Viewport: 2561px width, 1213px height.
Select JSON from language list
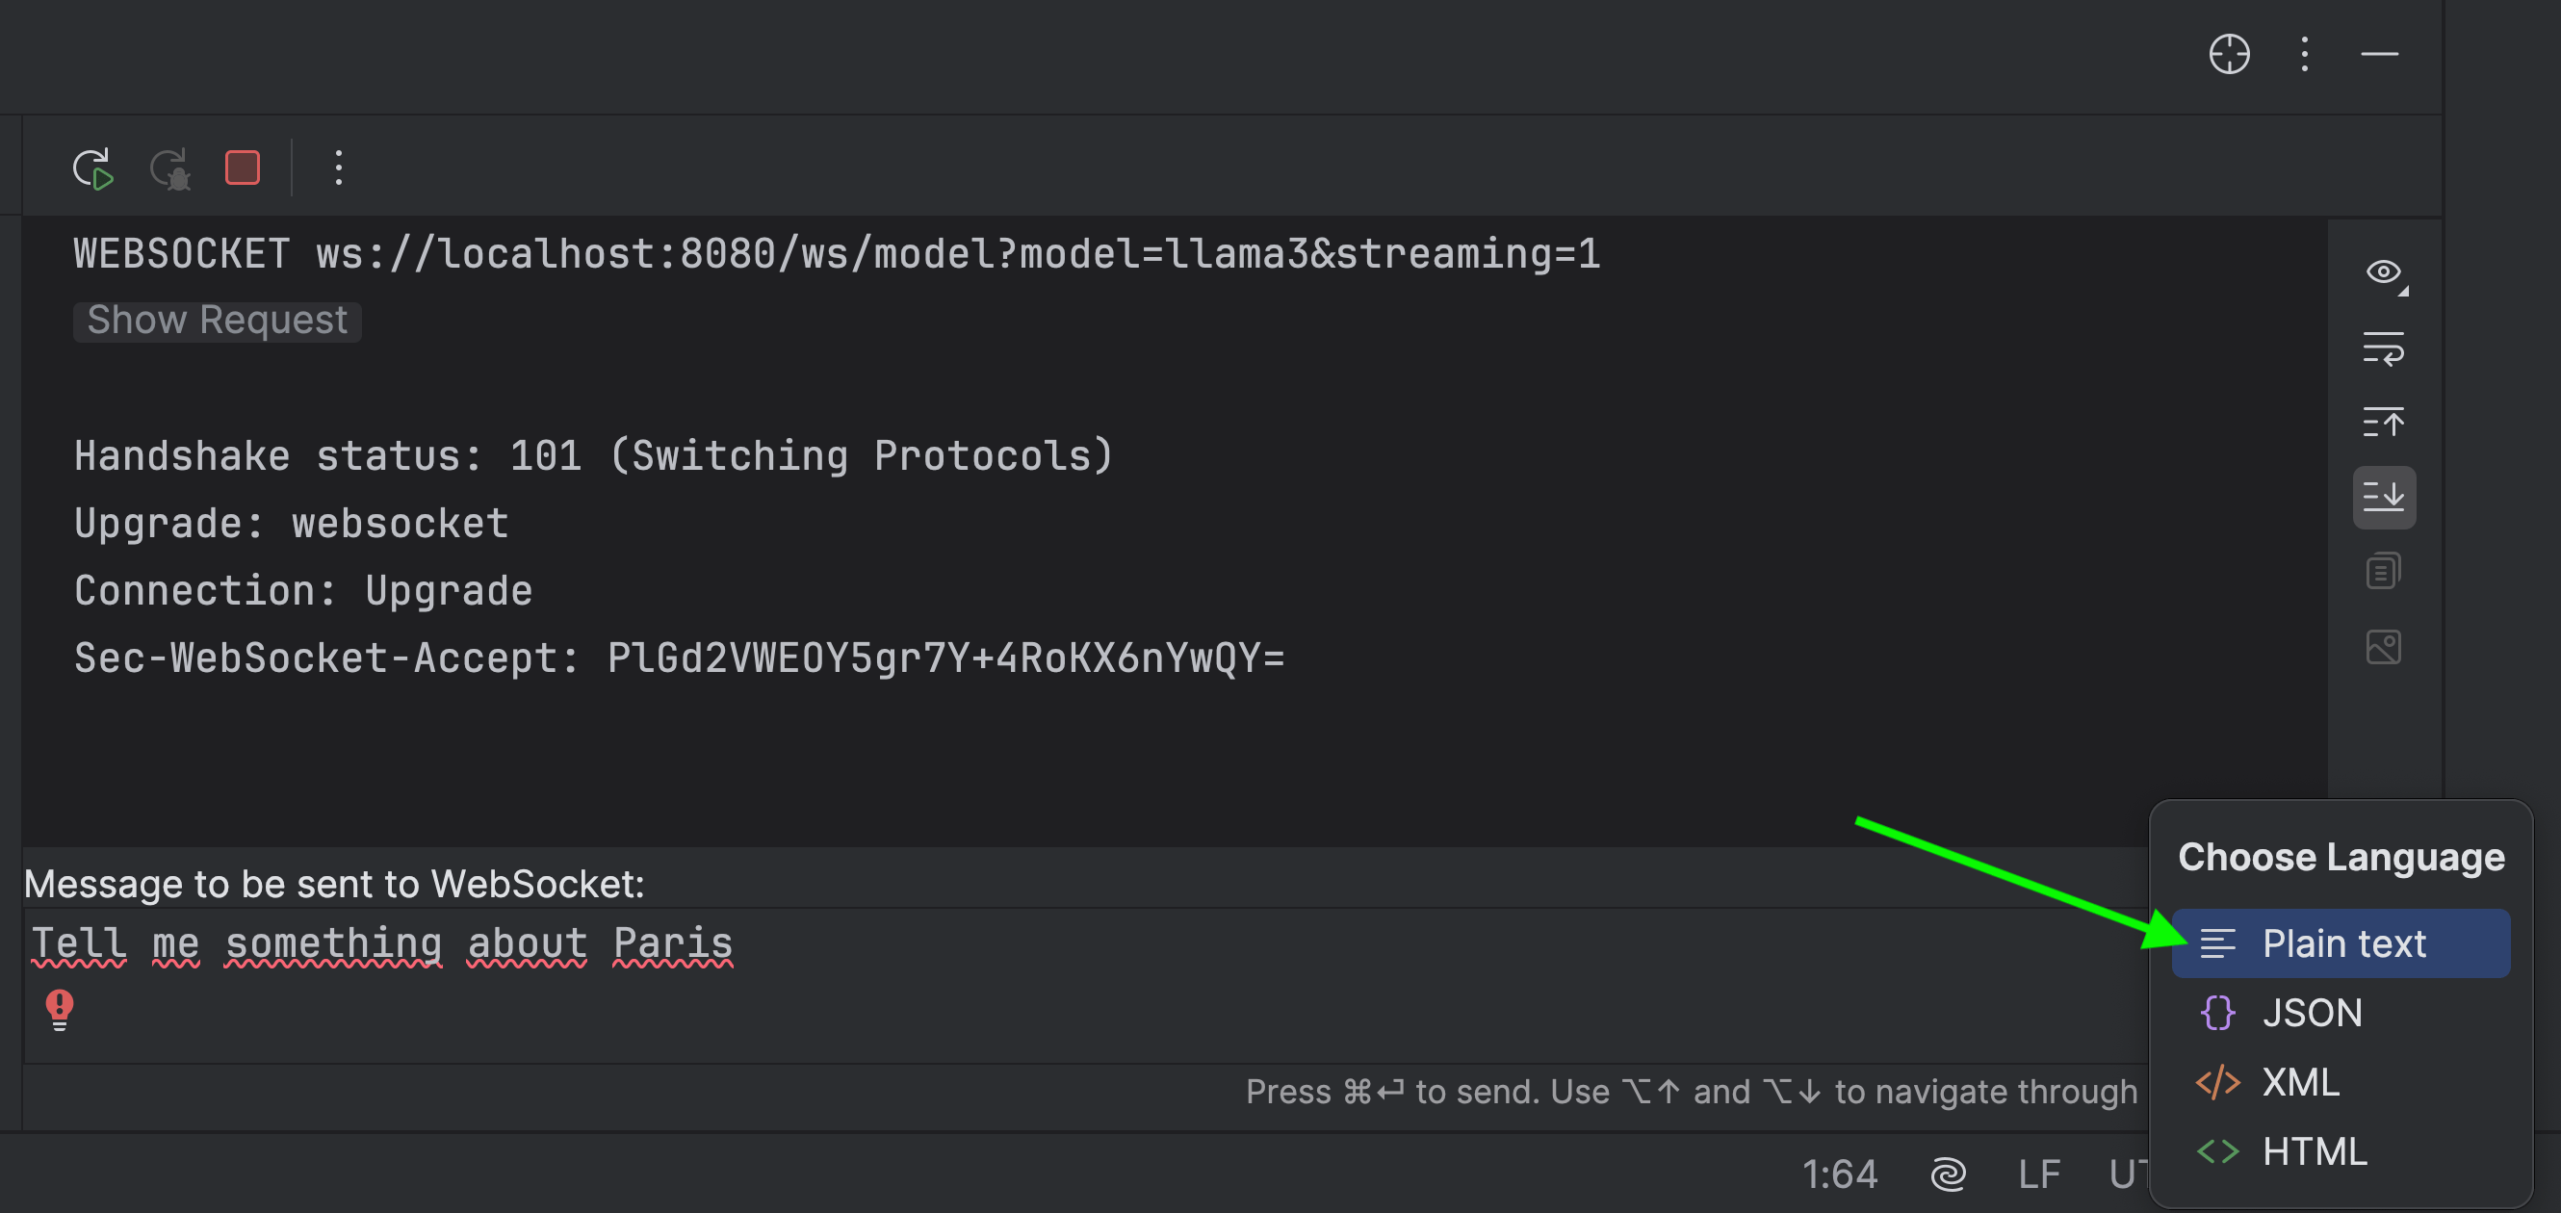(x=2312, y=1012)
